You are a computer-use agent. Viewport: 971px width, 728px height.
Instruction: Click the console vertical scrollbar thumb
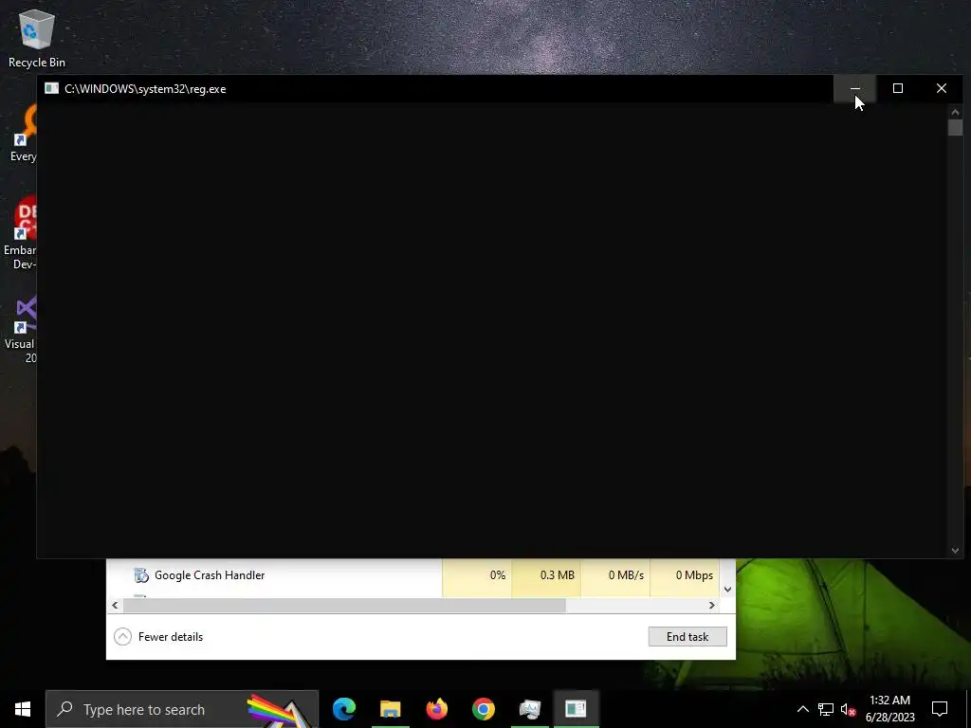[955, 128]
